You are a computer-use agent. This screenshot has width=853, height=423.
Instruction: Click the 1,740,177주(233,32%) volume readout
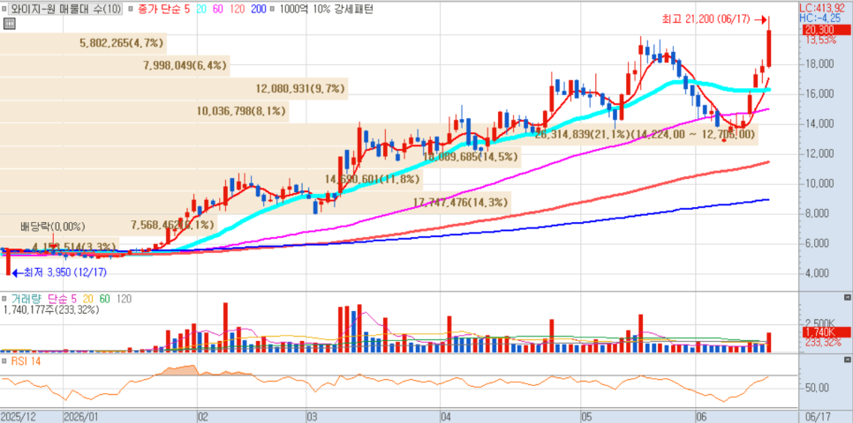click(x=52, y=310)
